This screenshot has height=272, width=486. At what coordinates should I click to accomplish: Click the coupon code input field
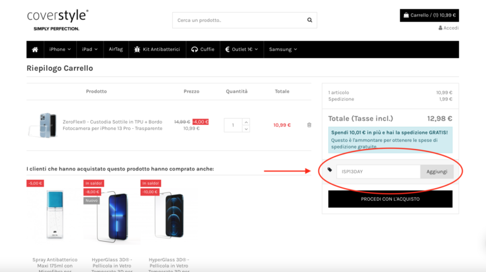pos(379,172)
